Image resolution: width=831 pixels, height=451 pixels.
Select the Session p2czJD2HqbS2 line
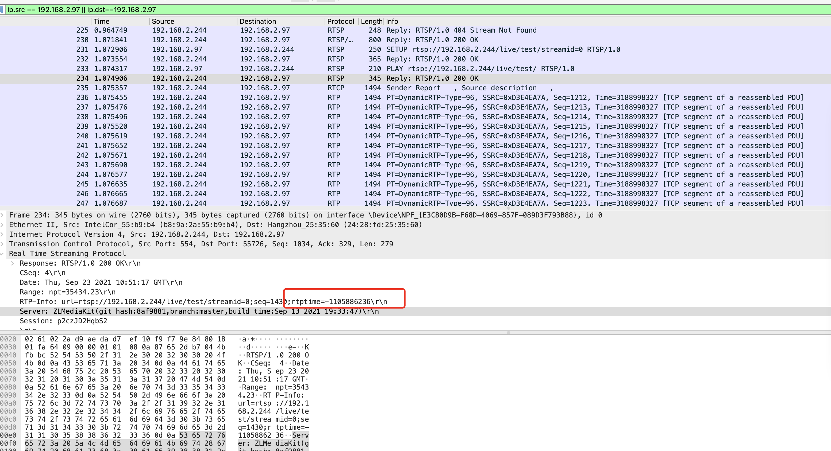coord(63,321)
